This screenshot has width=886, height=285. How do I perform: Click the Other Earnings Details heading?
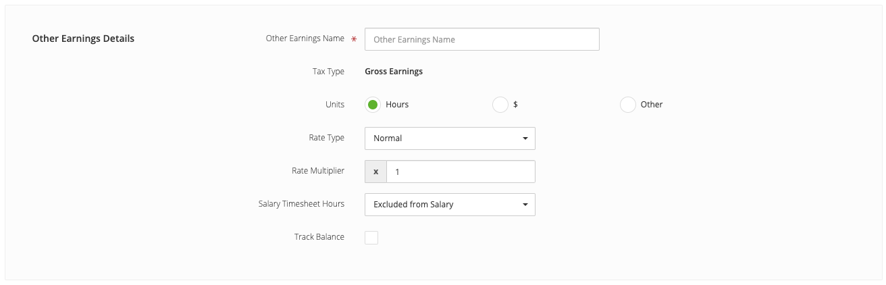pyautogui.click(x=83, y=38)
